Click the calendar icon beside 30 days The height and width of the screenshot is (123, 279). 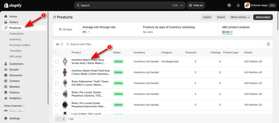(x=60, y=29)
